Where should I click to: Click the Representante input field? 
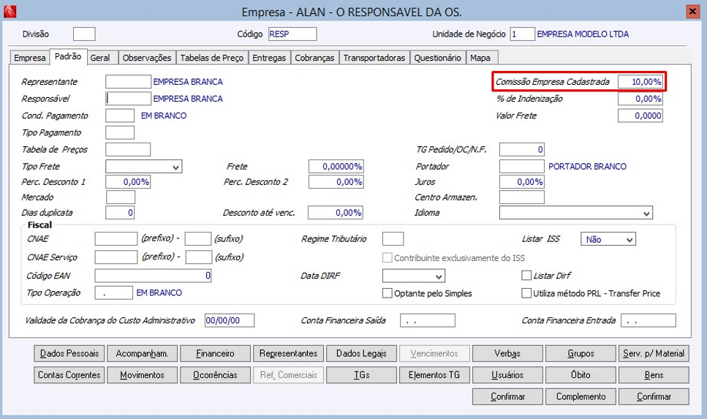click(128, 82)
